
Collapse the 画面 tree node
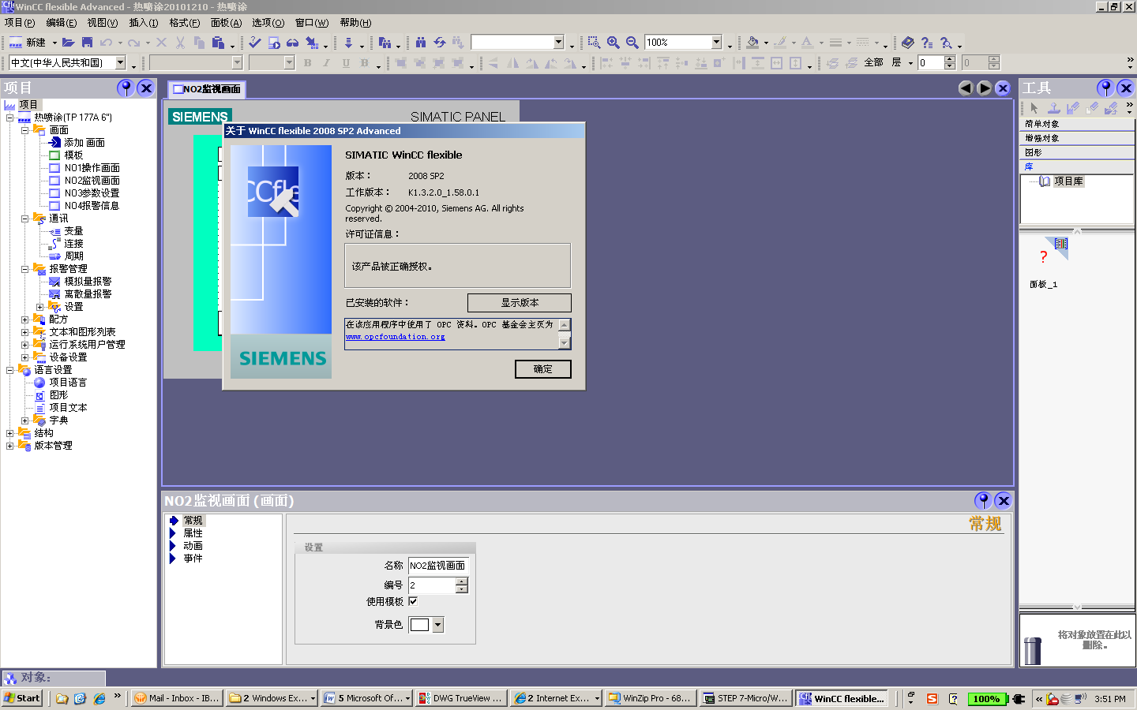click(24, 130)
